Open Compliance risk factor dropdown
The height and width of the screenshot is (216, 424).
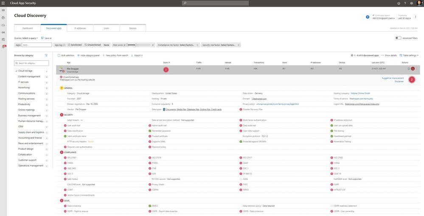click(x=178, y=45)
